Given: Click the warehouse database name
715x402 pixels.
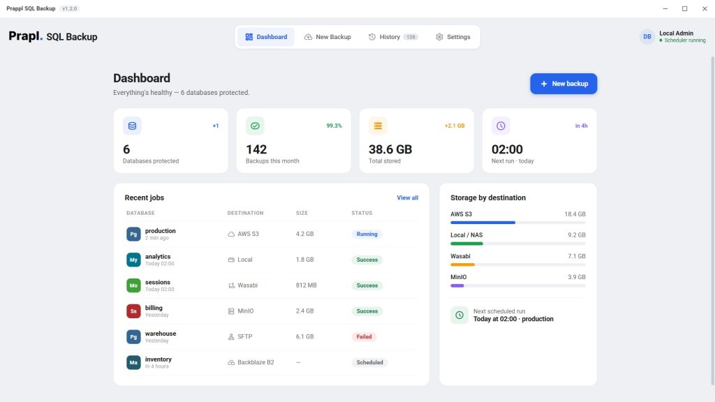Looking at the screenshot, I should [161, 334].
